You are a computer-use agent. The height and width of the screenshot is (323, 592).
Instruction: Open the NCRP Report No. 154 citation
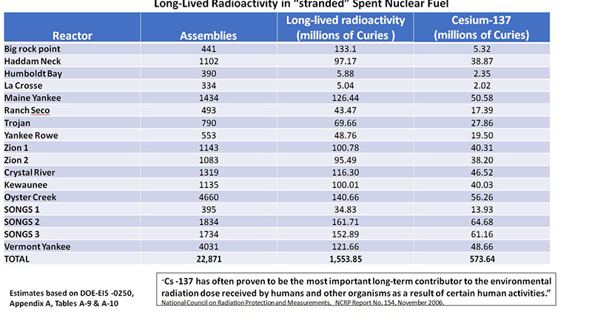[x=303, y=302]
